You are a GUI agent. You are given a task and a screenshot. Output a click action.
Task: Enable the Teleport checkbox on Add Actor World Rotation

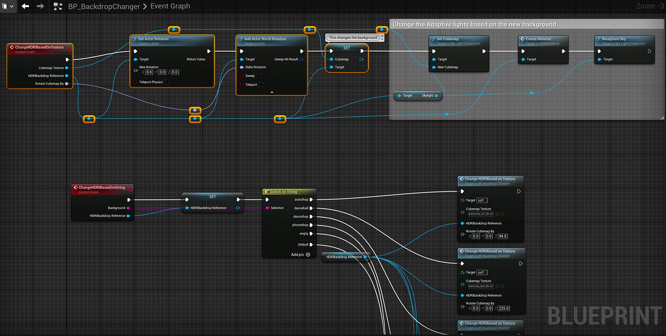[x=261, y=84]
